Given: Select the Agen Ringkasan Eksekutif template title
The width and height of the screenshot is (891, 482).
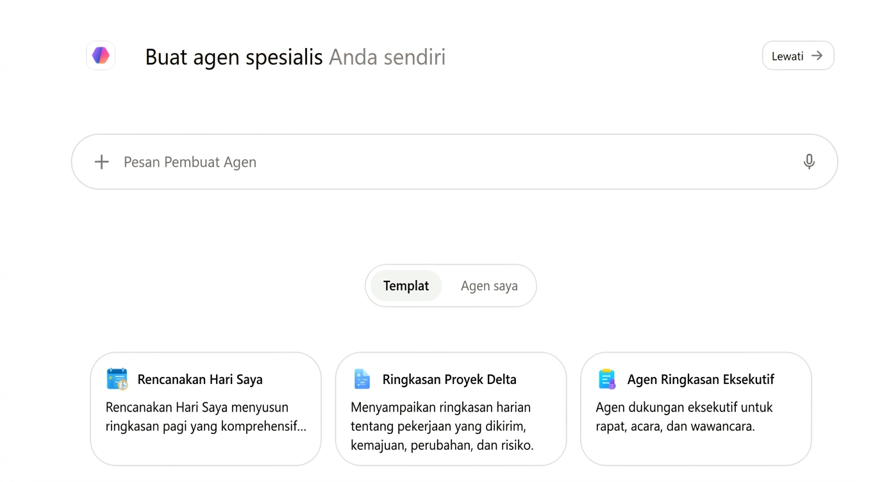Looking at the screenshot, I should (701, 379).
